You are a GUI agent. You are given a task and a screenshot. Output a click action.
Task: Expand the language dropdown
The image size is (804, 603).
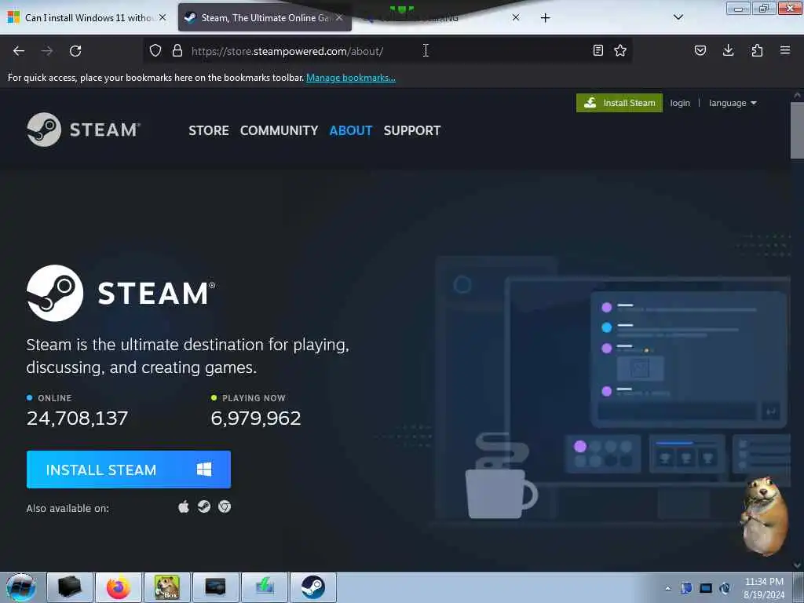[x=733, y=103]
